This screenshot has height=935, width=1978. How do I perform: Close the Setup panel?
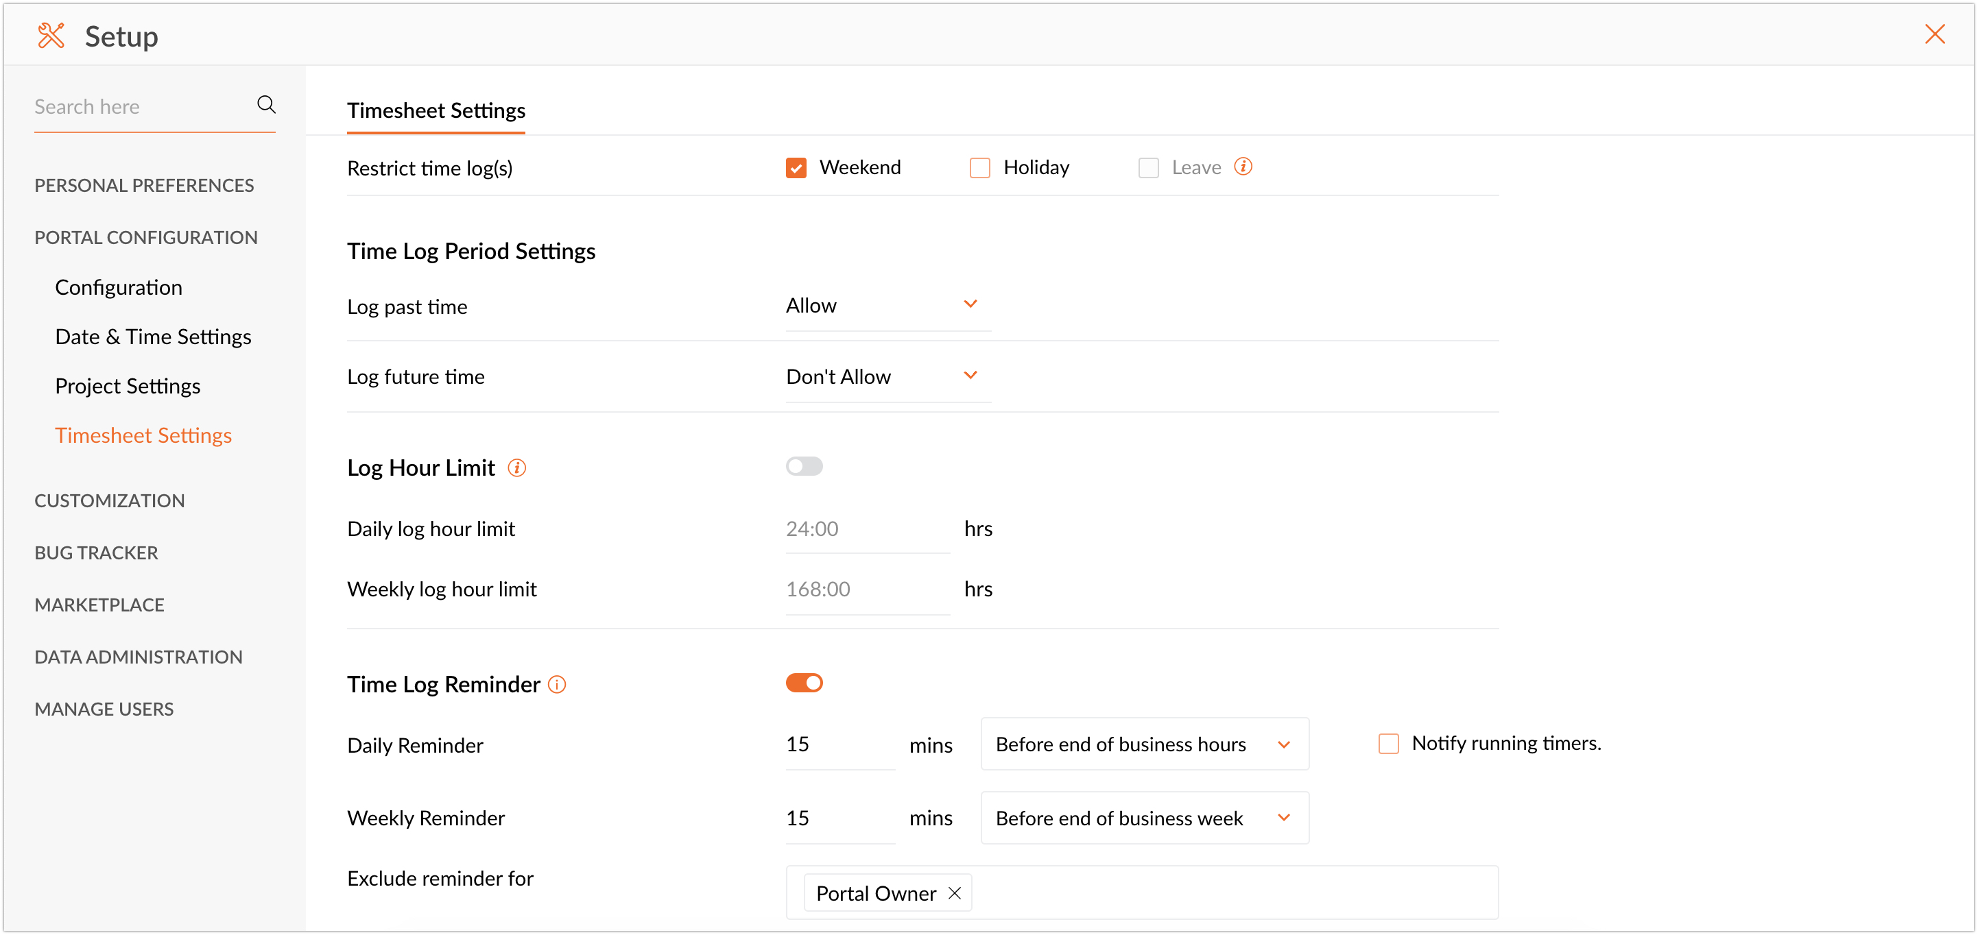[1934, 34]
